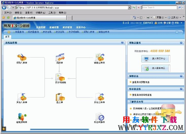Viewport: 186px width, 134px height.
Task: Open the 采购入库单 icon in the flowchart
Action: click(x=22, y=57)
